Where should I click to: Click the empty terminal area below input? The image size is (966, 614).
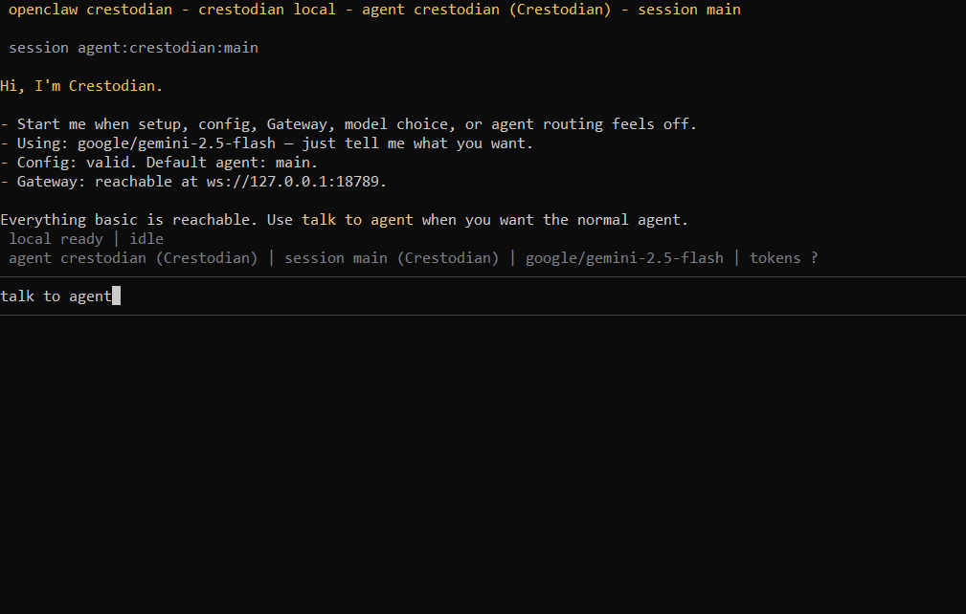click(483, 465)
